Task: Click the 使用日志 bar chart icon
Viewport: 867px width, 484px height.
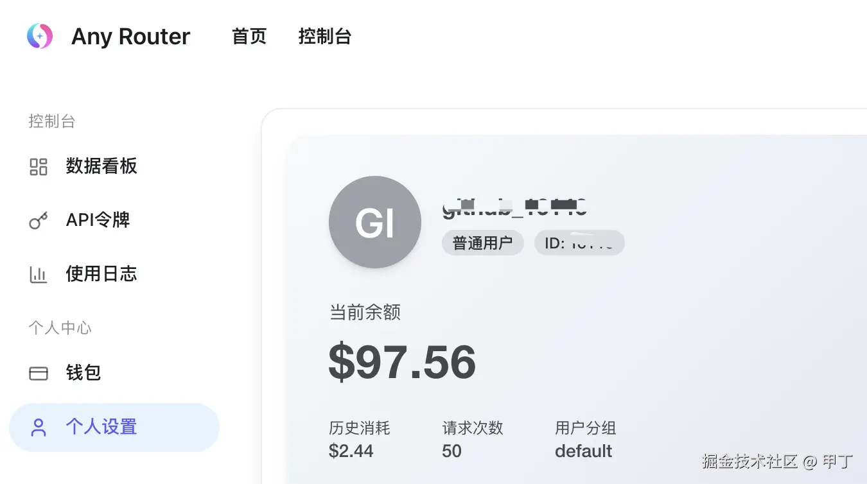Action: pos(39,275)
